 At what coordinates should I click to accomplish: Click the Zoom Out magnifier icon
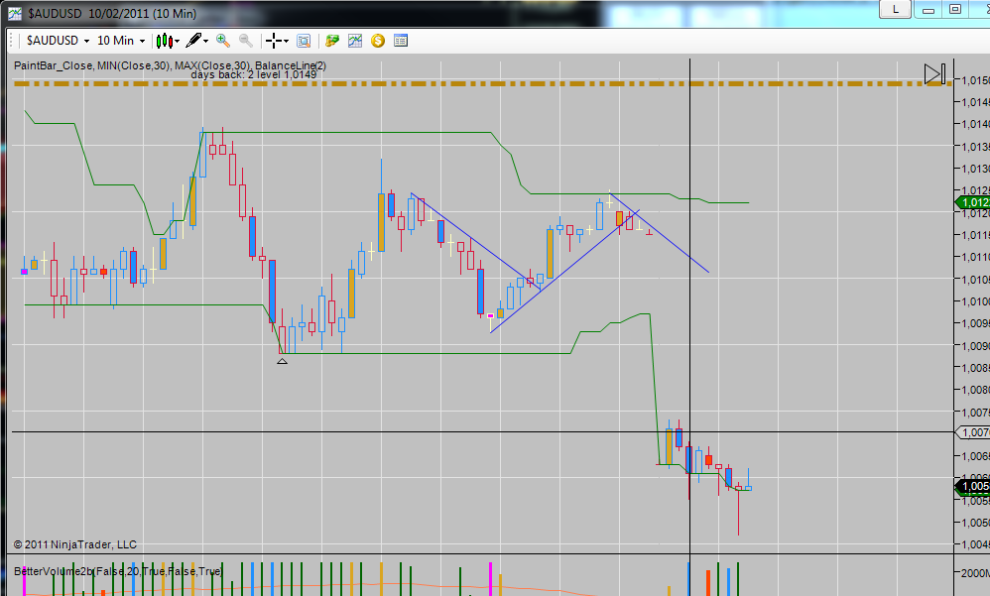coord(246,41)
